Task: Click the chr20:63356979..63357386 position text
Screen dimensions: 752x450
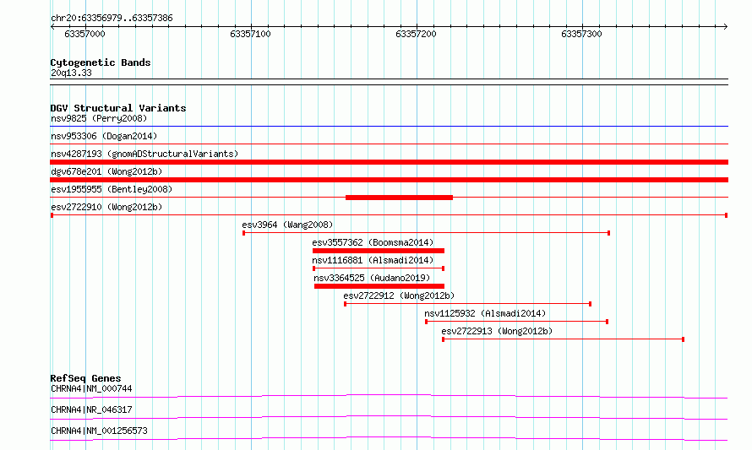Action: click(x=112, y=19)
